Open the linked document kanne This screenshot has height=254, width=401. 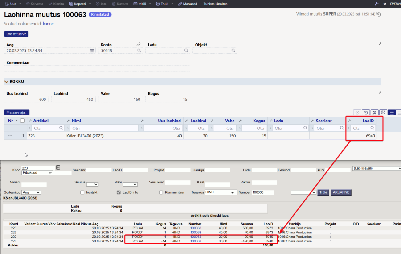[48, 24]
